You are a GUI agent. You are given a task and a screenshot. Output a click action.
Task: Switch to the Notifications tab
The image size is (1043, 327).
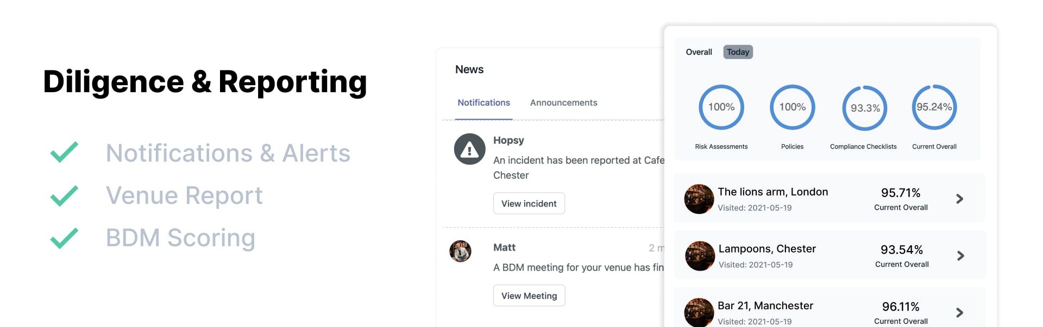tap(483, 102)
